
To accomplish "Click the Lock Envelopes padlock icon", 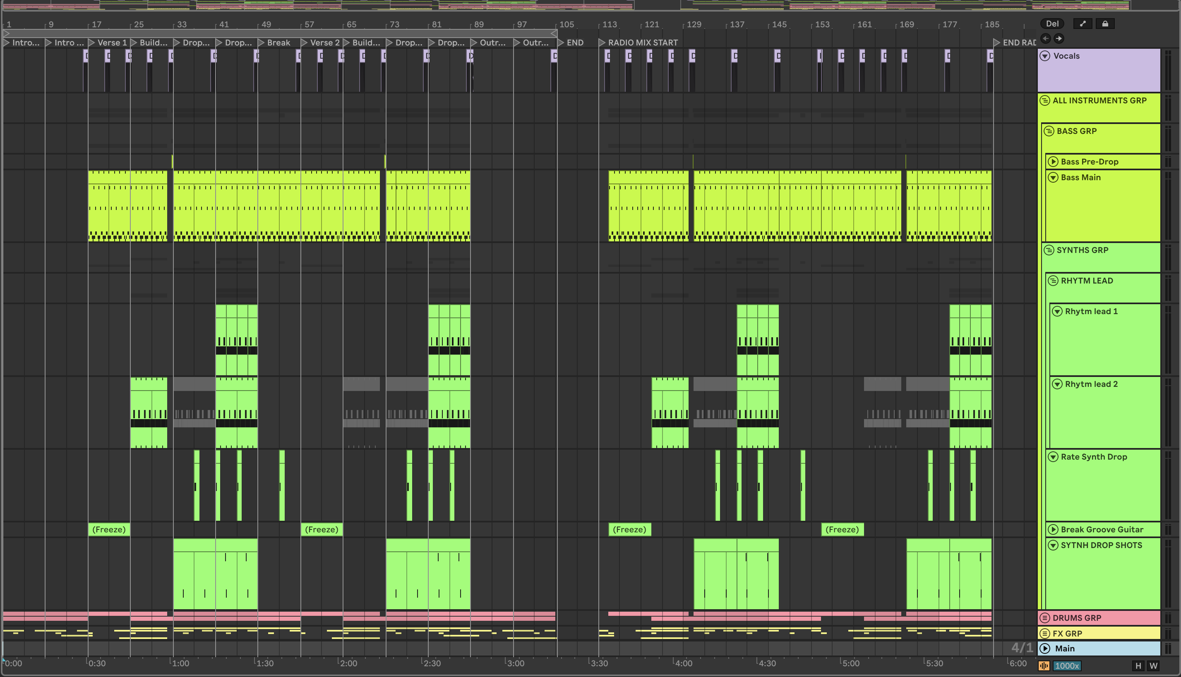I will pos(1105,24).
